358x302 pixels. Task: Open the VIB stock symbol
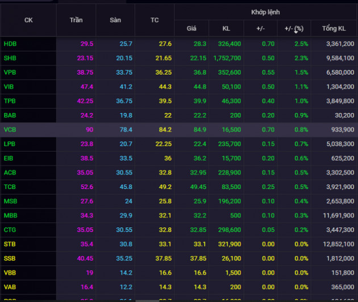(x=9, y=87)
